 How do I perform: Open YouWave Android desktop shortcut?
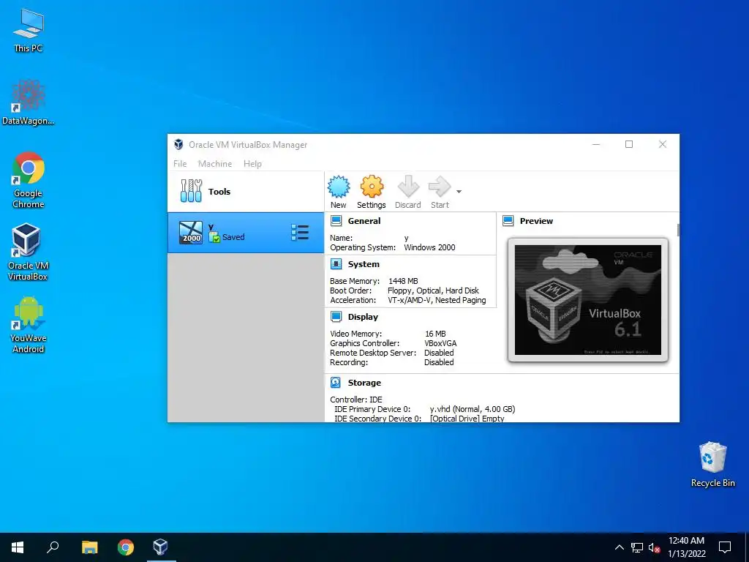pyautogui.click(x=29, y=325)
